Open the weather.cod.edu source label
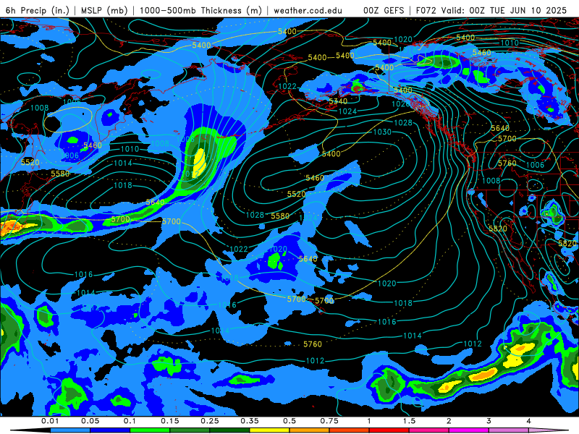The image size is (579, 434). [308, 10]
